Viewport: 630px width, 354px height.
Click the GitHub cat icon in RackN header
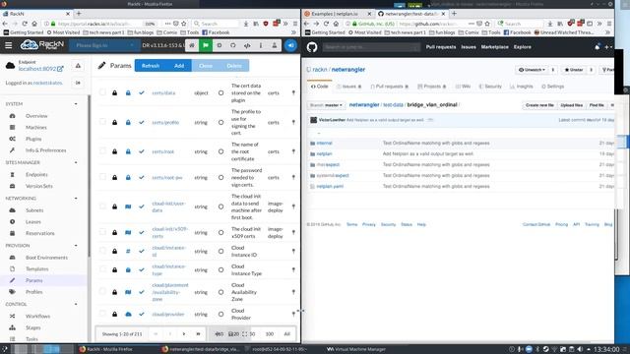click(233, 45)
